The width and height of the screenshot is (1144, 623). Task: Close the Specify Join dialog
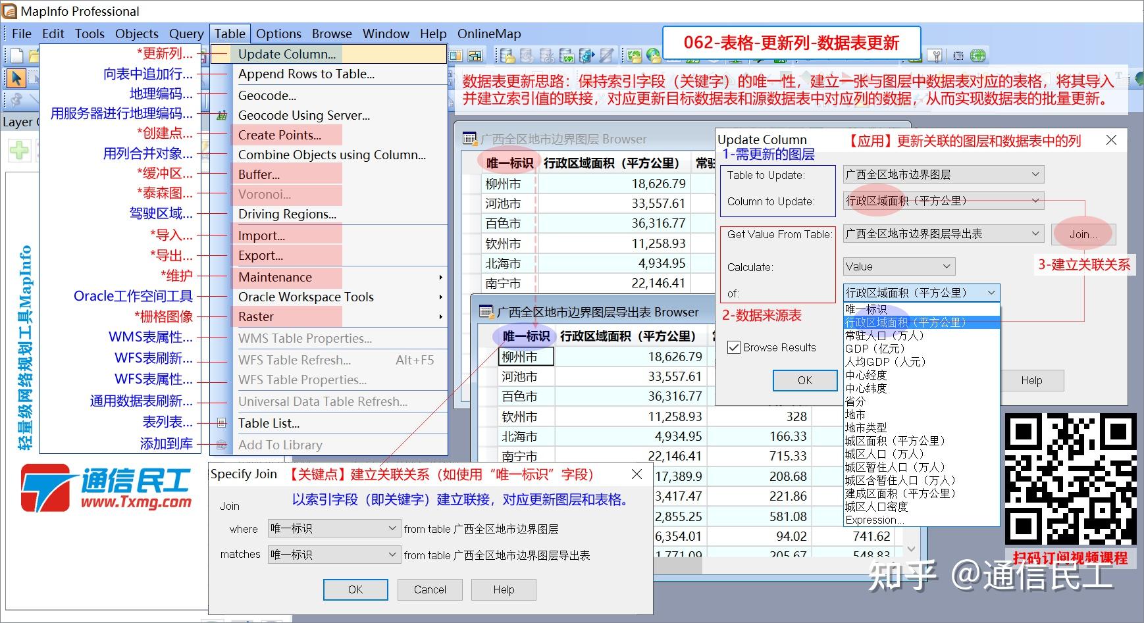[637, 474]
